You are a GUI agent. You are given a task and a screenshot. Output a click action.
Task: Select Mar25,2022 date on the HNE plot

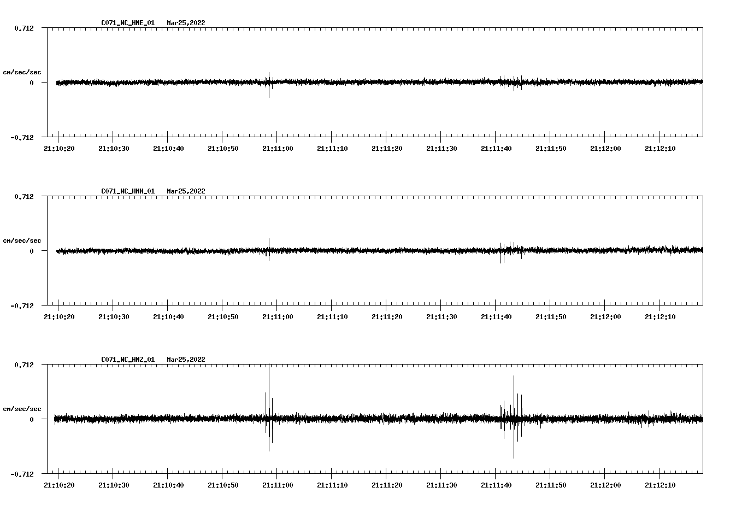[186, 23]
